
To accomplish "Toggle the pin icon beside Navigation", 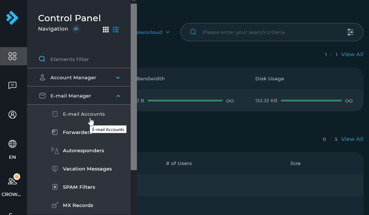I will [76, 29].
